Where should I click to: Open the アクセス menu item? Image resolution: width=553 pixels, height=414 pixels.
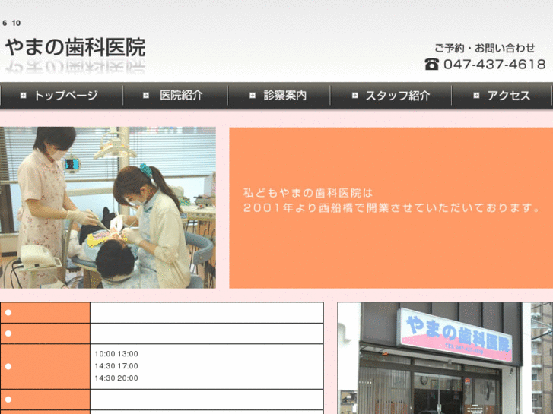pyautogui.click(x=501, y=96)
